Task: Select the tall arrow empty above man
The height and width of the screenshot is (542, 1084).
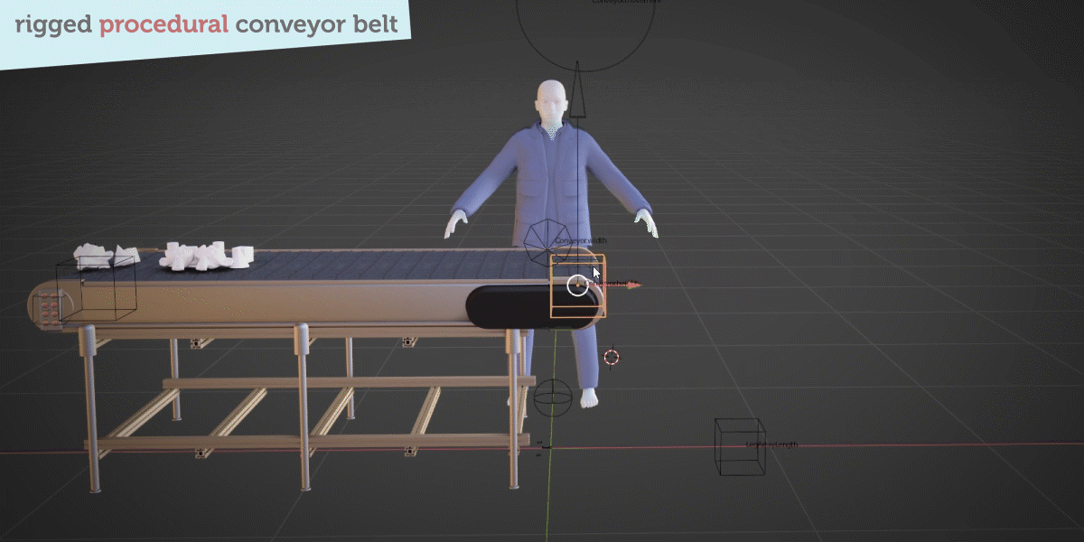Action: 578,90
